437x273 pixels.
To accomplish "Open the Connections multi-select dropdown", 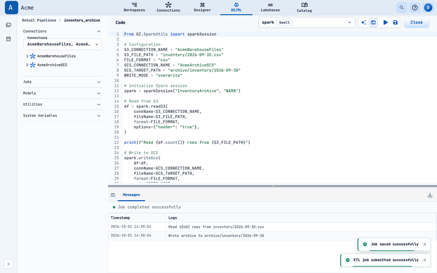I will pos(62,44).
